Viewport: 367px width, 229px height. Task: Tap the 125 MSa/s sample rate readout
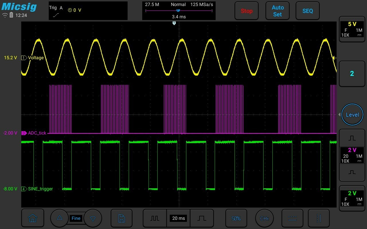click(202, 5)
